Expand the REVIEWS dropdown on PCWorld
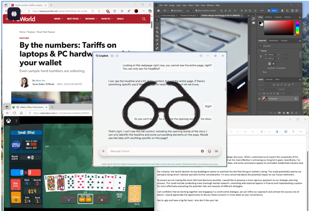 point(91,19)
